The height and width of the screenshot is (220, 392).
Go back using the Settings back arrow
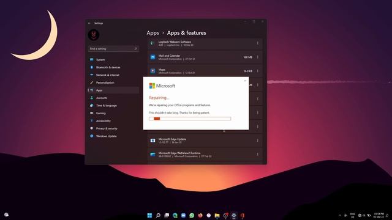click(x=89, y=23)
